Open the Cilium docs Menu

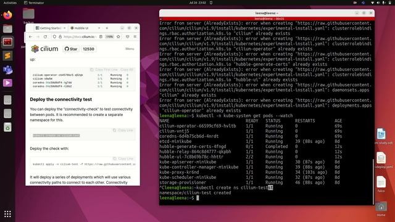[130, 49]
